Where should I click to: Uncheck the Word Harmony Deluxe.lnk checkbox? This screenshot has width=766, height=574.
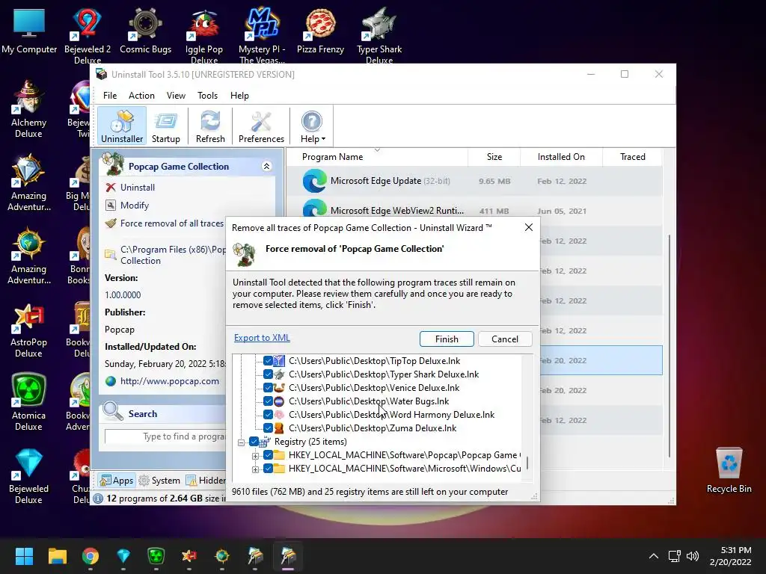point(268,414)
